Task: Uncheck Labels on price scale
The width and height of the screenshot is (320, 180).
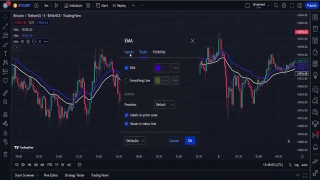Action: tap(126, 115)
